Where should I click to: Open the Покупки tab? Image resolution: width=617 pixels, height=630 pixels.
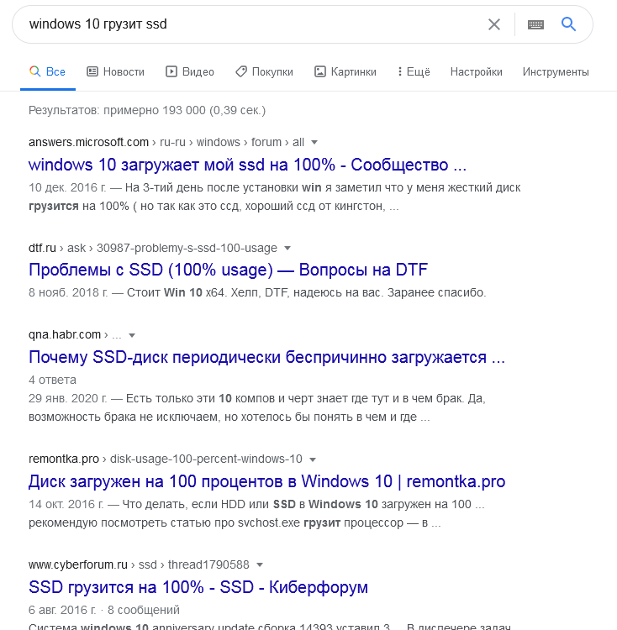click(265, 71)
